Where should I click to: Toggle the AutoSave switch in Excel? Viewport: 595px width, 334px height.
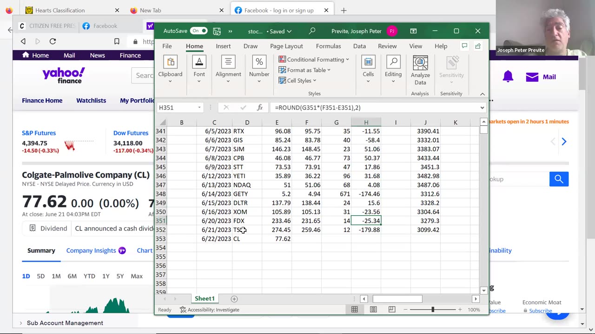[198, 31]
